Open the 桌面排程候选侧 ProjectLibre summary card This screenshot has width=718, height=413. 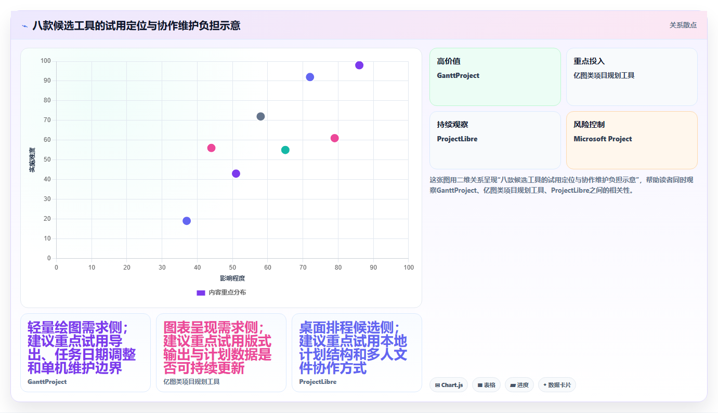(357, 353)
